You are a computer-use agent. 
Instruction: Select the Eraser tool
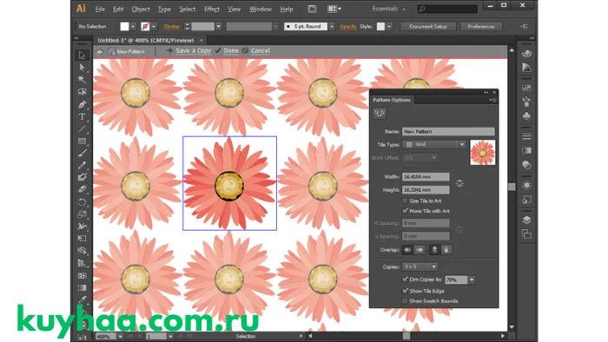(82, 189)
